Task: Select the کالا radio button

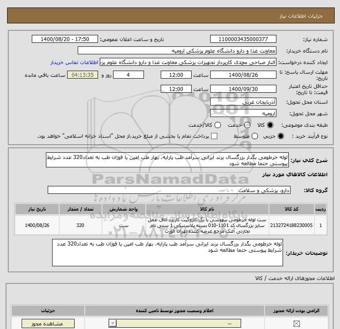Action: point(271,125)
